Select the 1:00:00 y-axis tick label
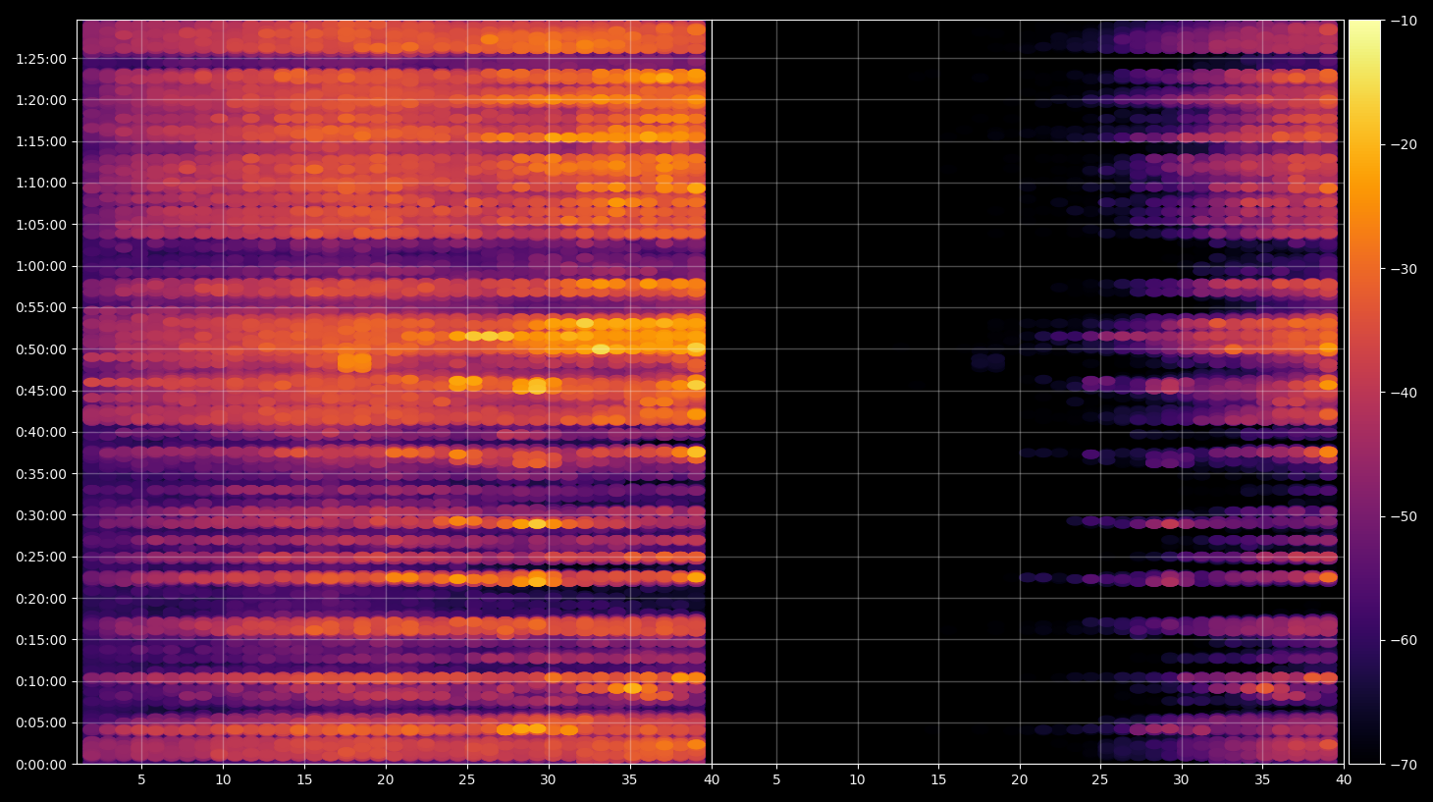Viewport: 1433px width, 802px height. point(41,266)
